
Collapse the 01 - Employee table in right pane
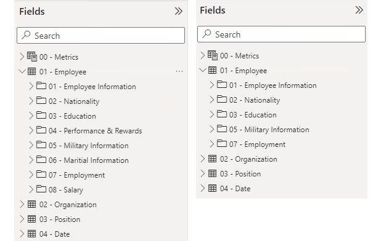(x=202, y=70)
